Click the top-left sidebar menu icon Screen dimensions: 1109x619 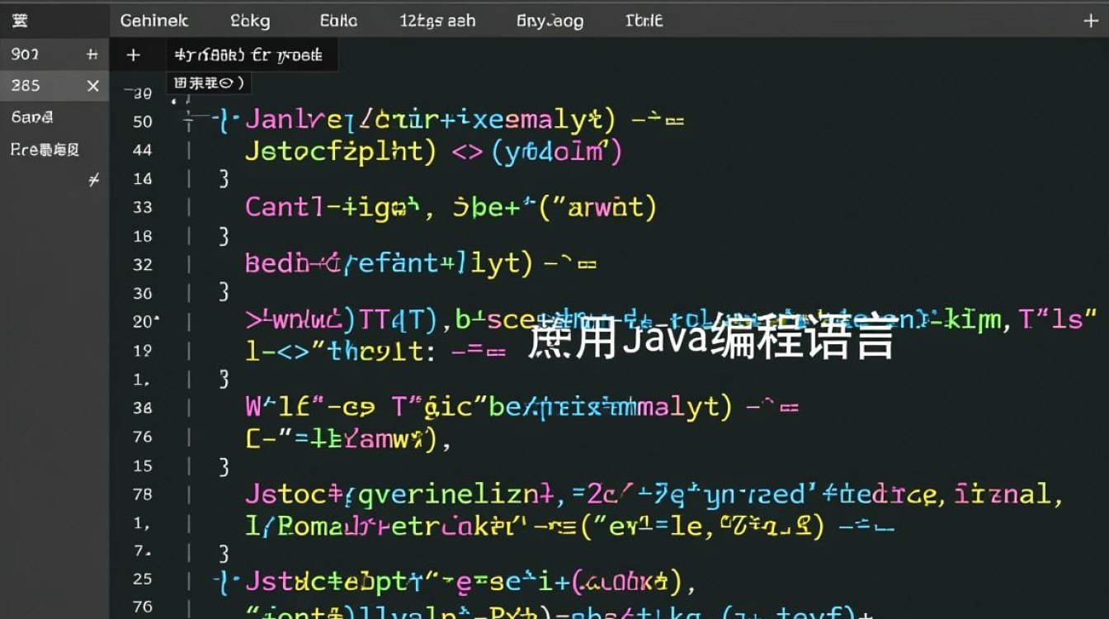click(20, 21)
